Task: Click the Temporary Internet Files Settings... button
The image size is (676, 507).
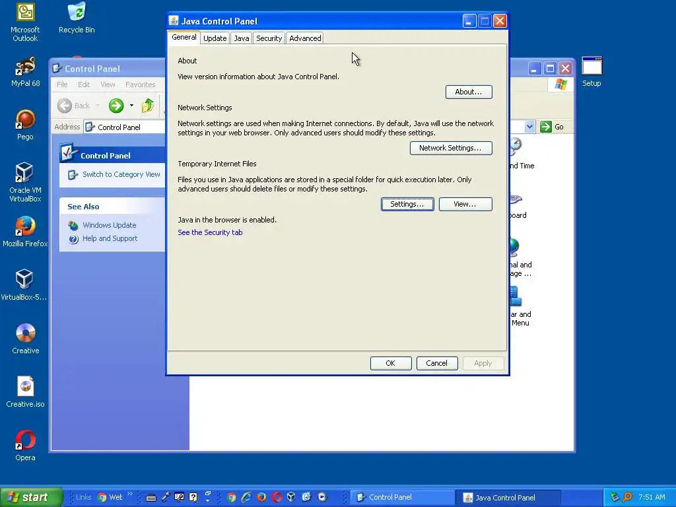Action: [x=407, y=205]
